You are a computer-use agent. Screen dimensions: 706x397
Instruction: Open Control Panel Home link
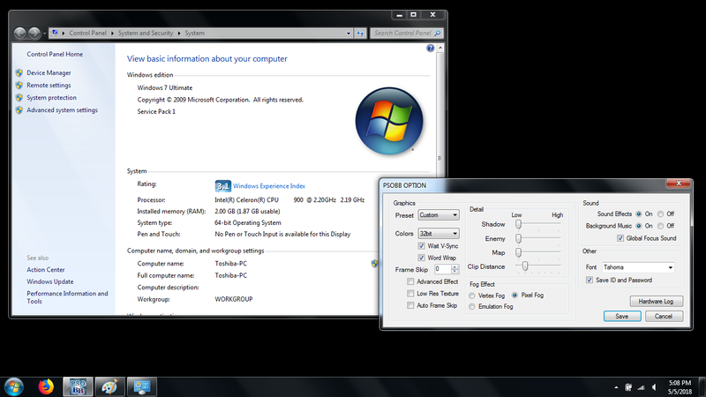pos(55,54)
